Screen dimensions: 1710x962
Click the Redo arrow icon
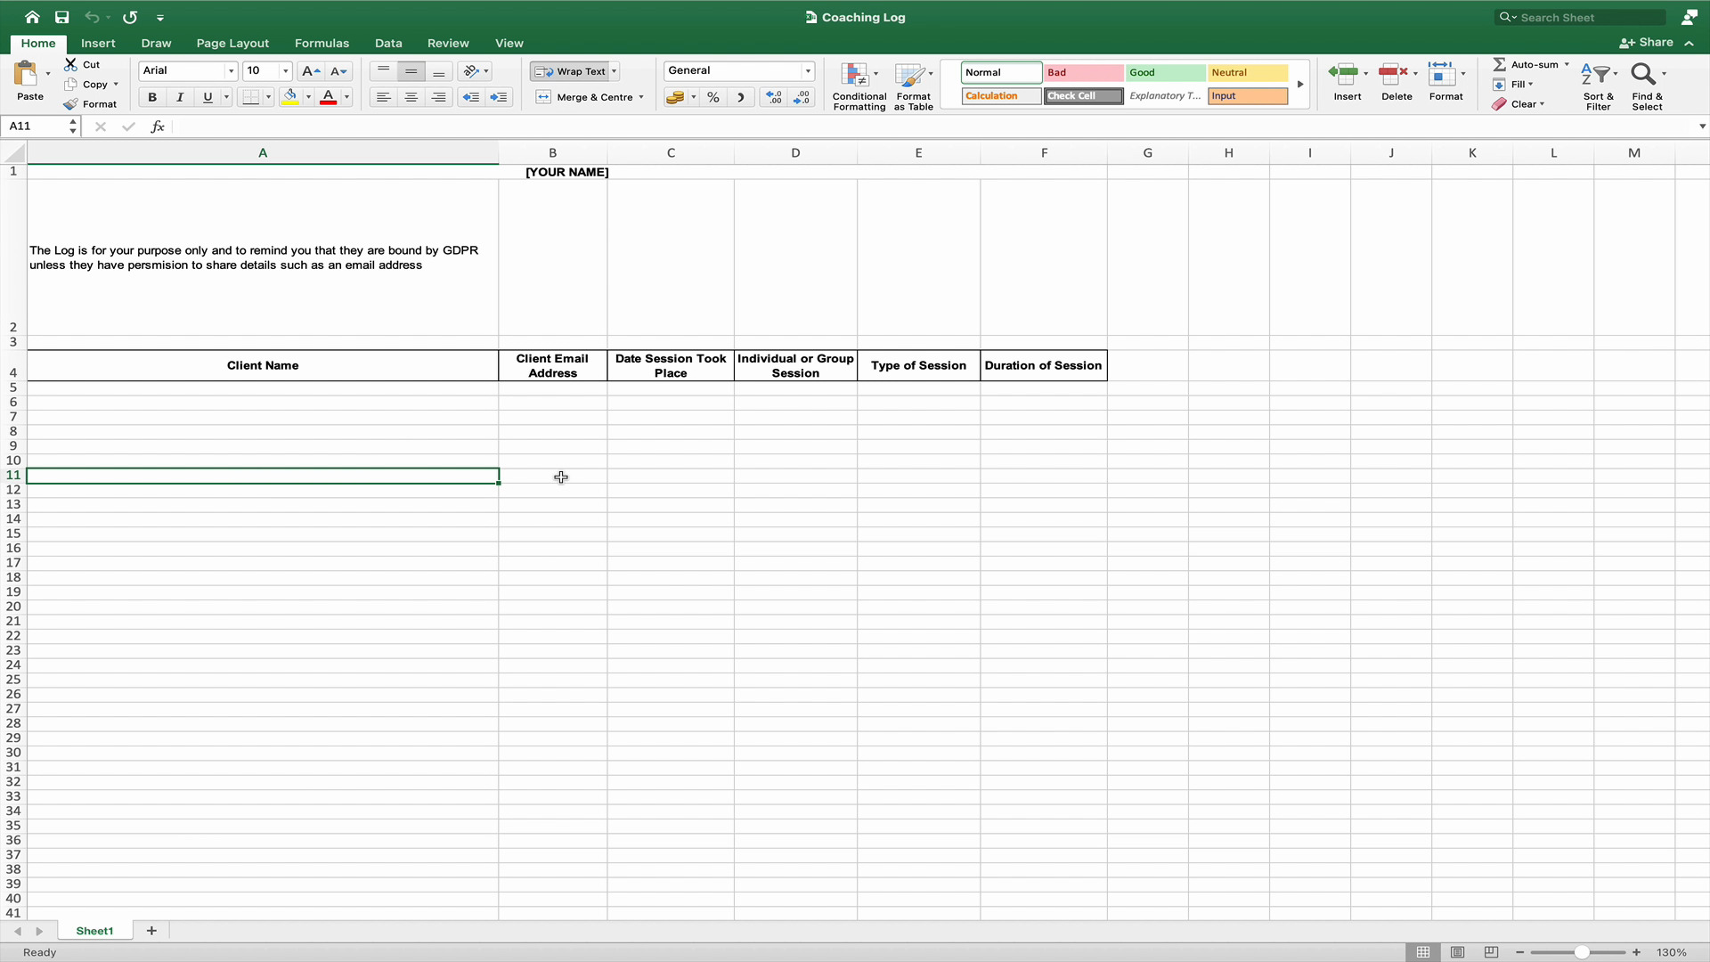pos(130,17)
